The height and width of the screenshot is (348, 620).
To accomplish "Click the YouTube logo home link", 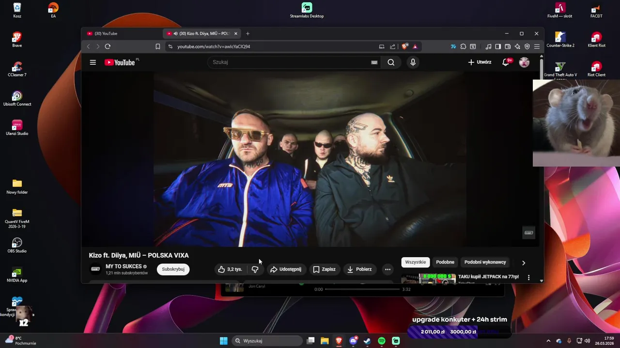I will pyautogui.click(x=120, y=62).
